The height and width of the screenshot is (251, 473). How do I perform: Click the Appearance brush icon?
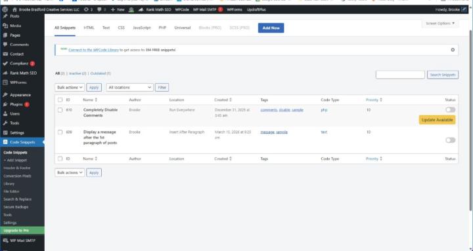(5, 95)
